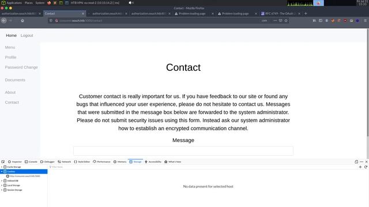This screenshot has width=369, height=207.
Task: Open the Applications menu
Action: pos(14,3)
